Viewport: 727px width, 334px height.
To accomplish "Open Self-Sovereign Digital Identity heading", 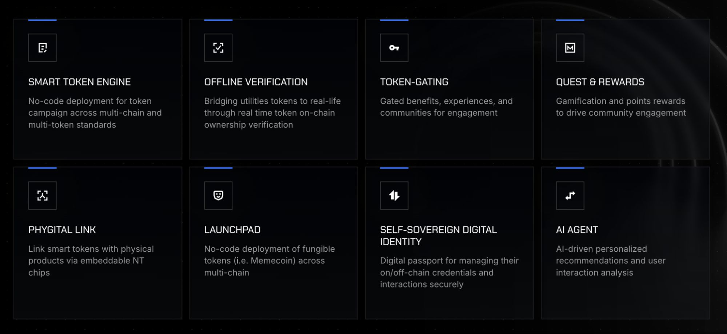I will click(439, 236).
